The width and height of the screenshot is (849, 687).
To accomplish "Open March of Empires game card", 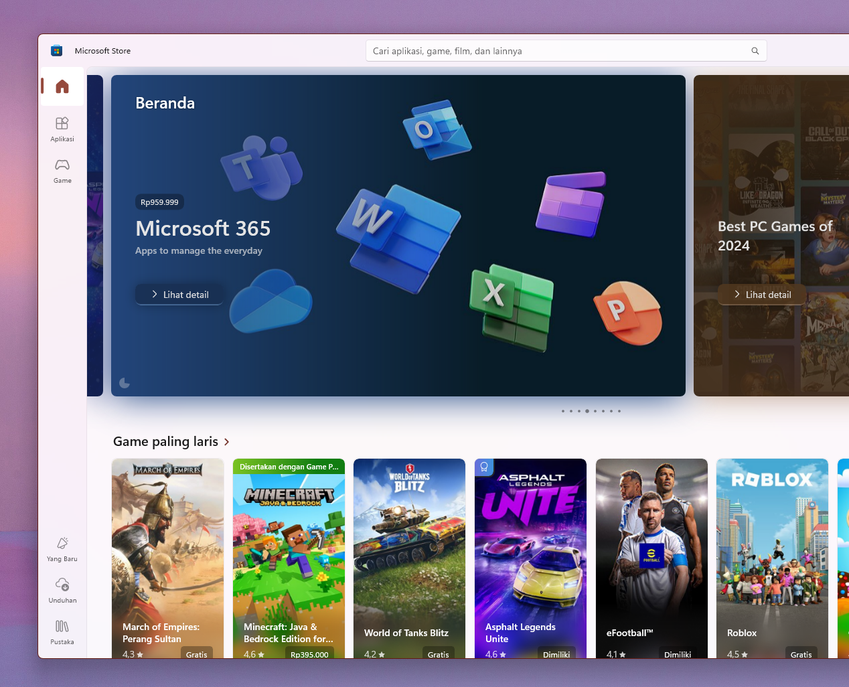I will [x=167, y=558].
